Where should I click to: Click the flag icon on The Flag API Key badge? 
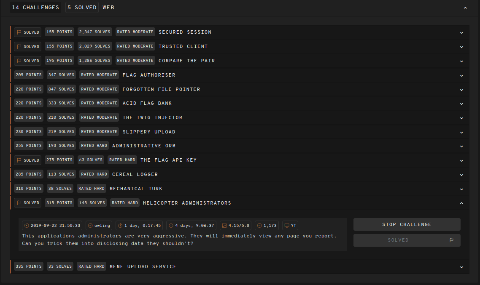18,160
